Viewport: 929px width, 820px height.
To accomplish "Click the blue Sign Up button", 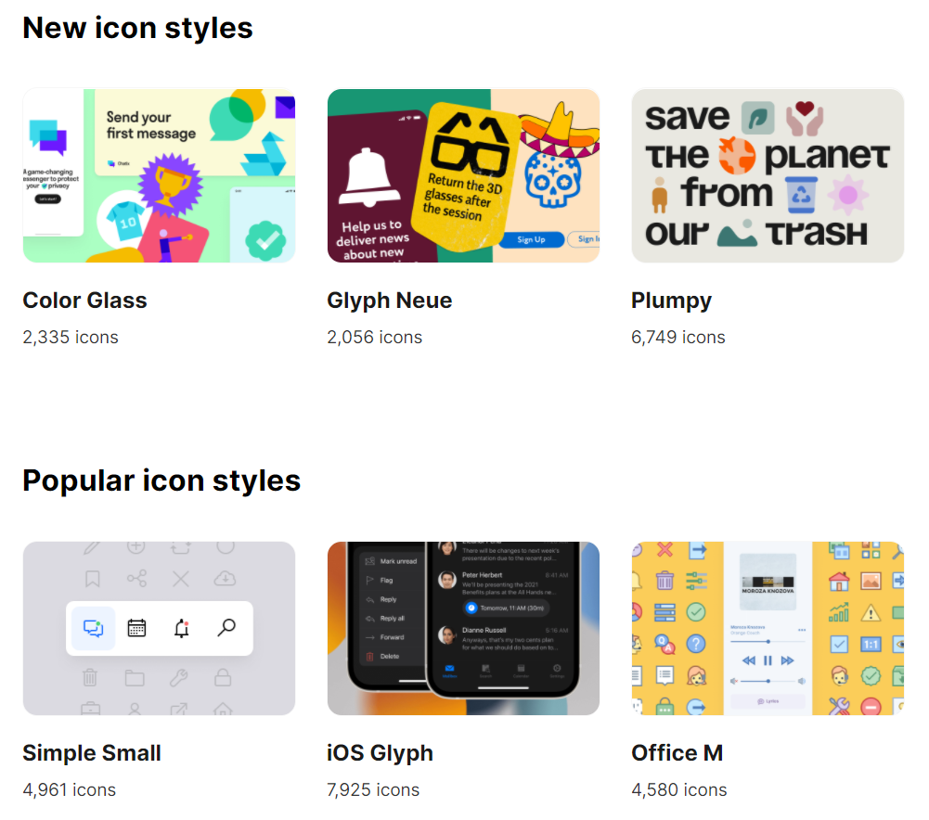I will pyautogui.click(x=531, y=239).
